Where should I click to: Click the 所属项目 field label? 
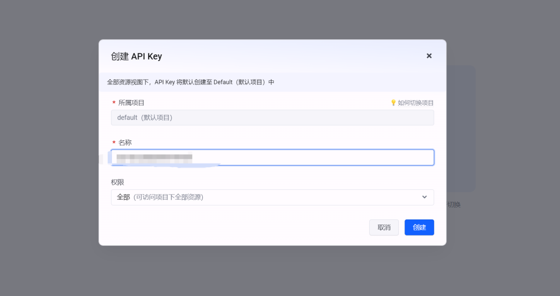[132, 103]
